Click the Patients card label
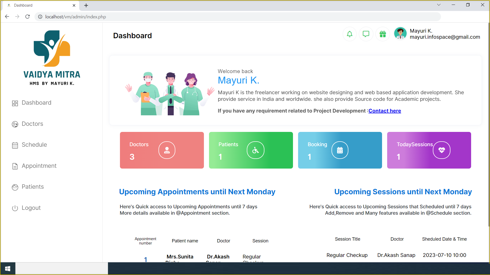490x275 pixels. (228, 144)
